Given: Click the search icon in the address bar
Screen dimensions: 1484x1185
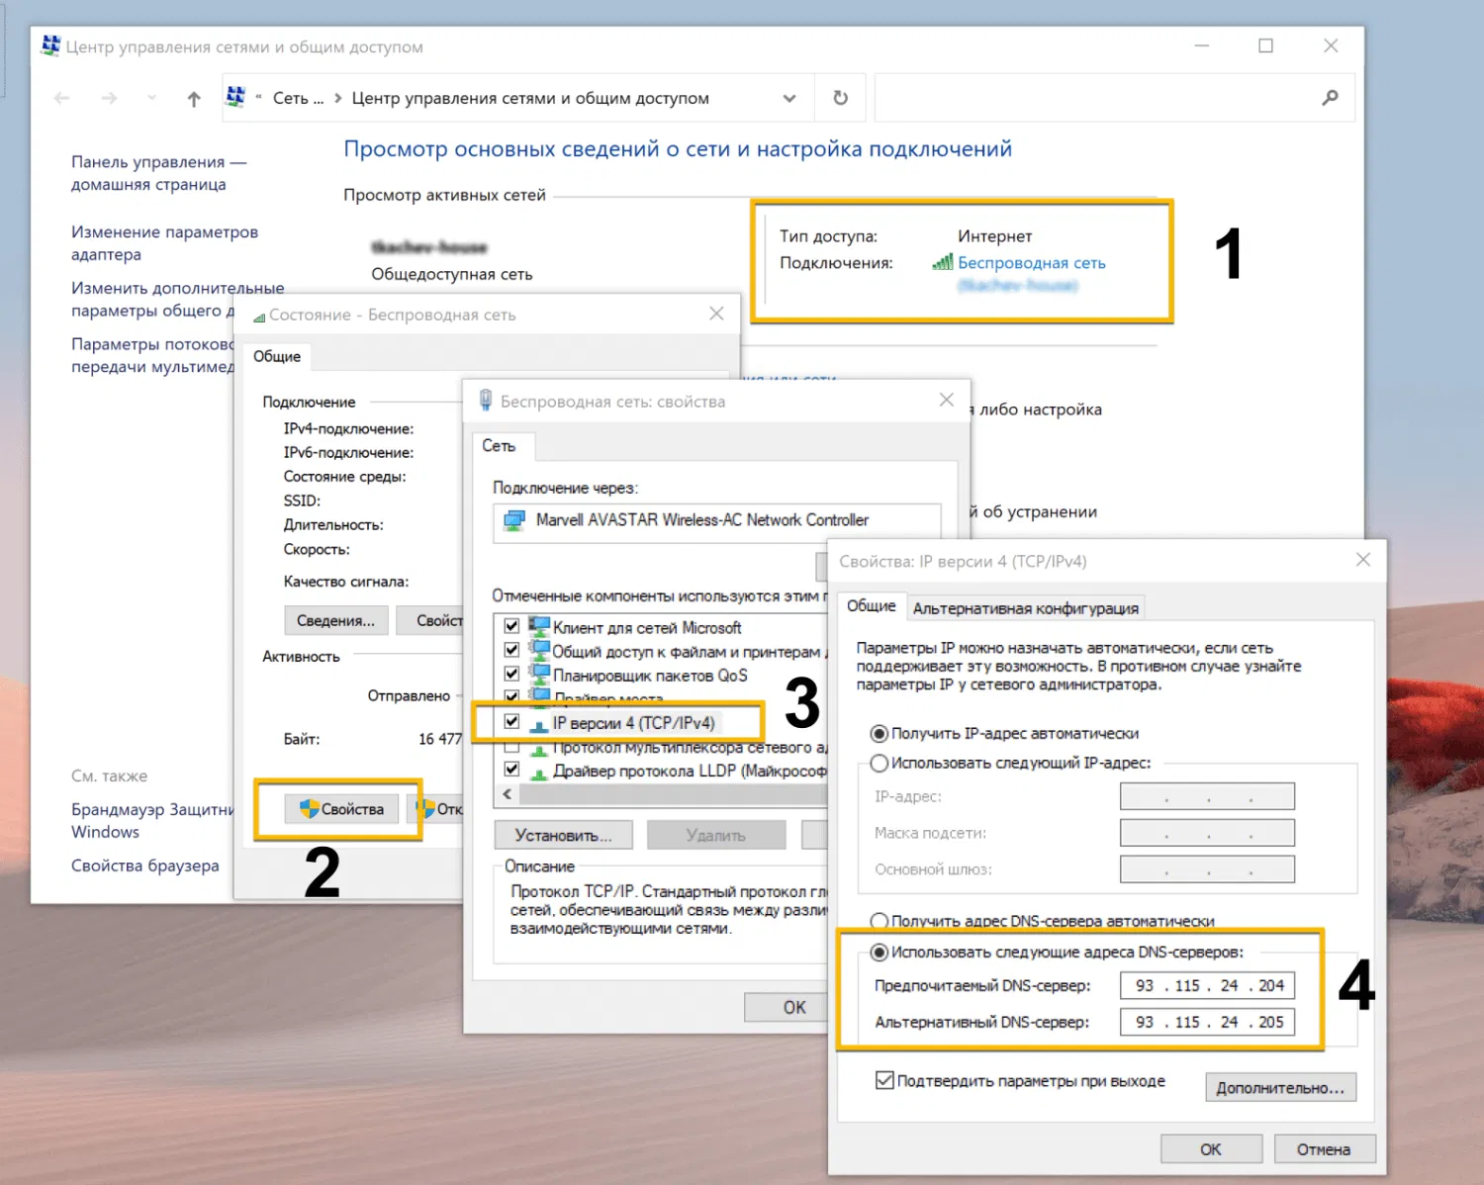Looking at the screenshot, I should [x=1330, y=98].
